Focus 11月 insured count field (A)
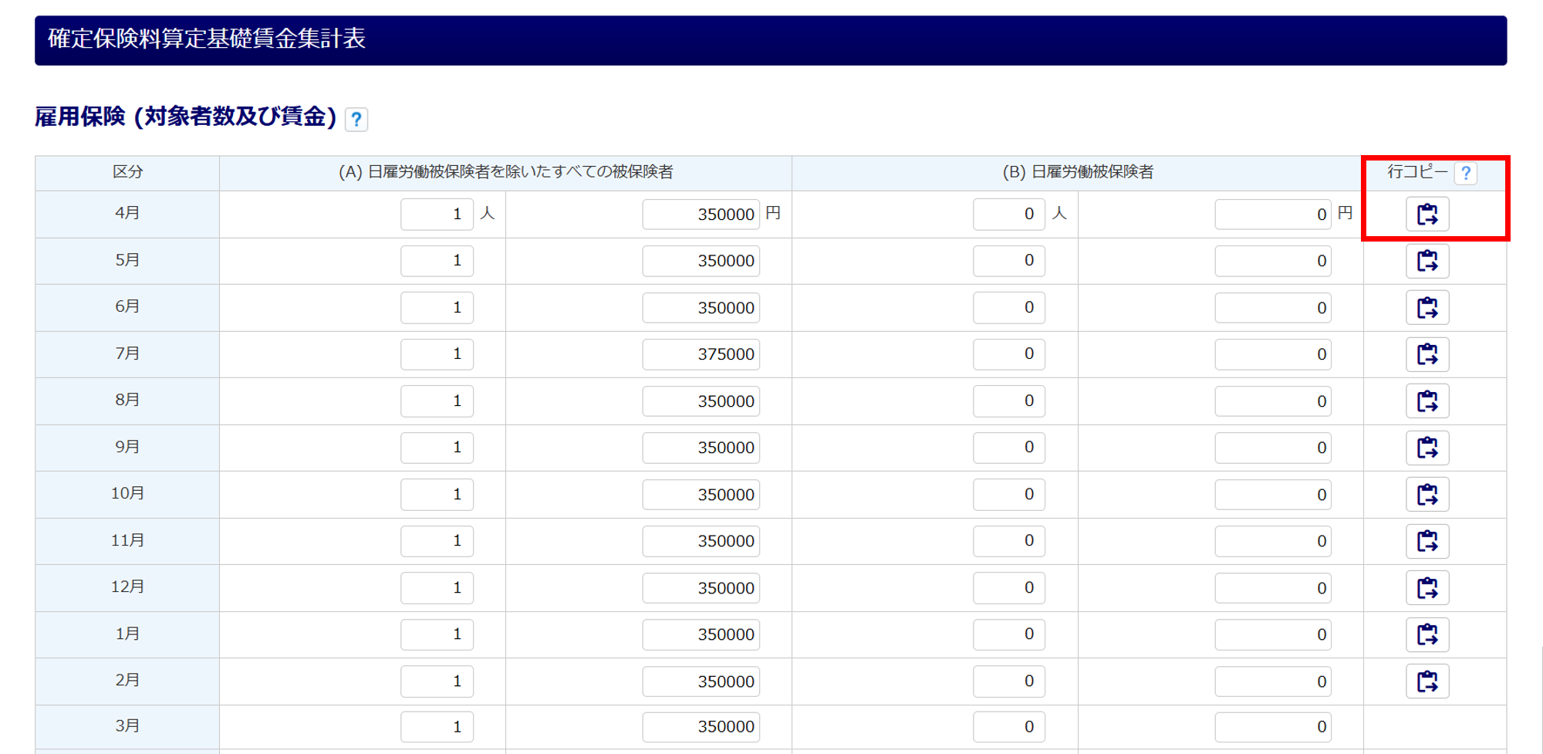The image size is (1543, 754). [x=437, y=541]
